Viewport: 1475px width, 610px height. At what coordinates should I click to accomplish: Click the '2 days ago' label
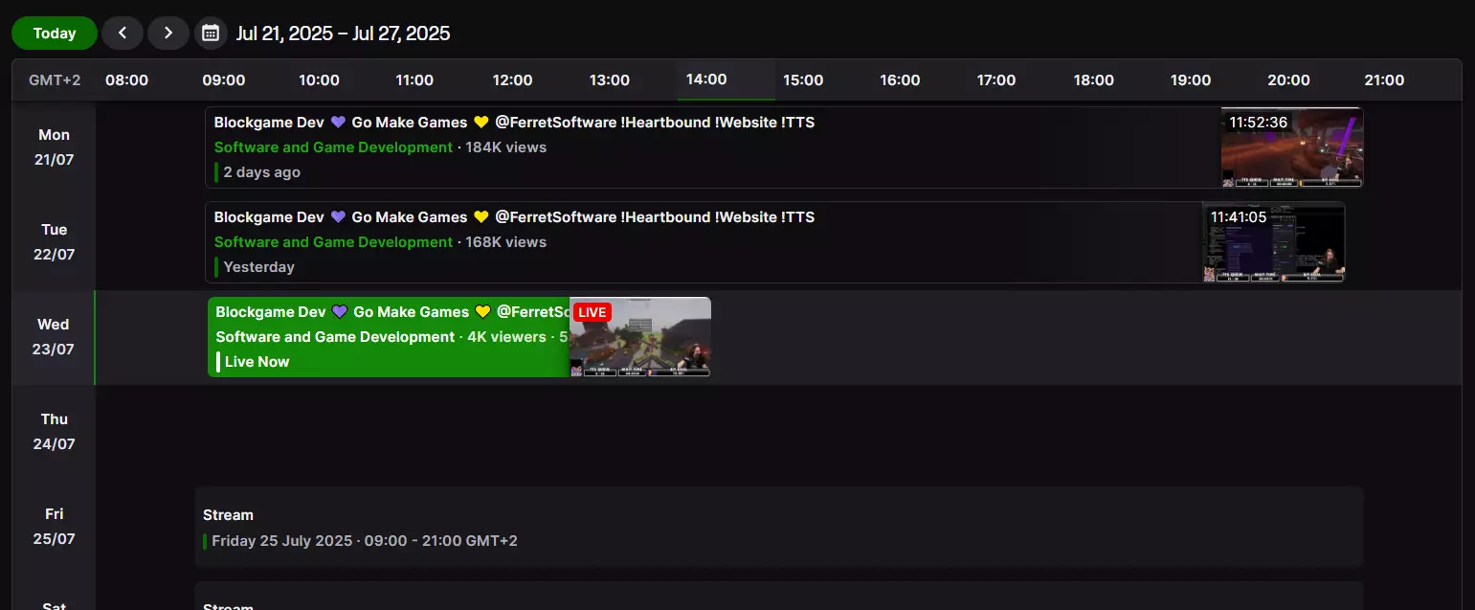click(261, 172)
